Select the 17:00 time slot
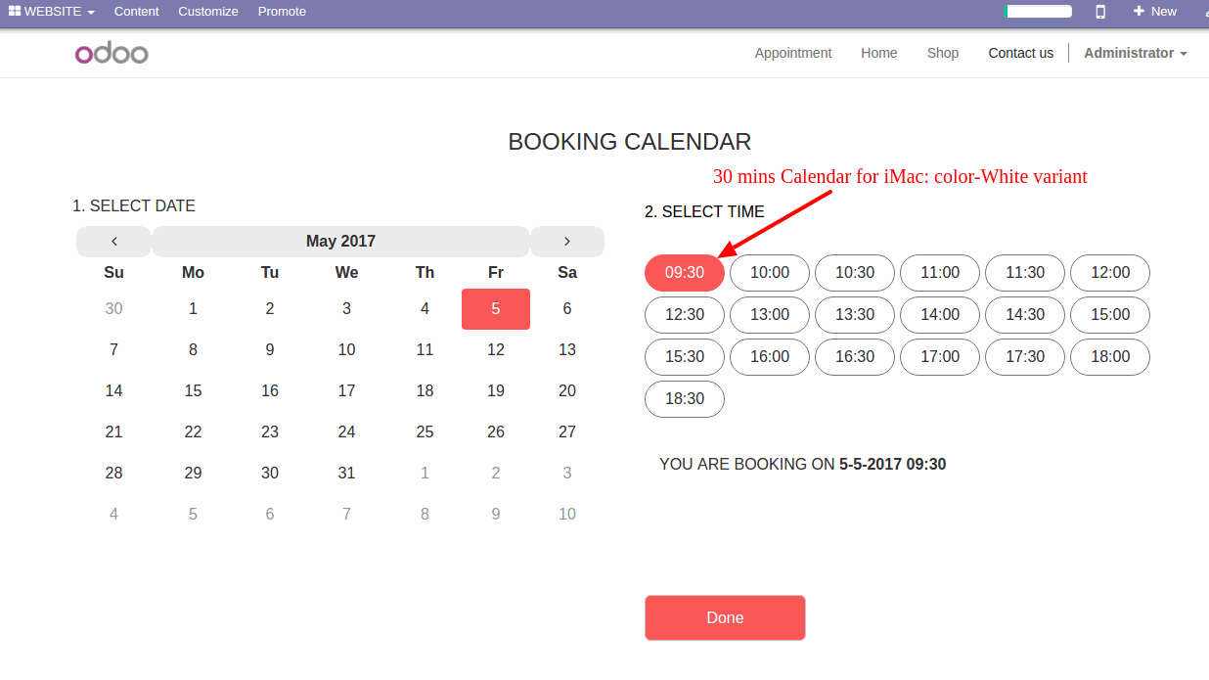This screenshot has height=680, width=1209. [940, 356]
